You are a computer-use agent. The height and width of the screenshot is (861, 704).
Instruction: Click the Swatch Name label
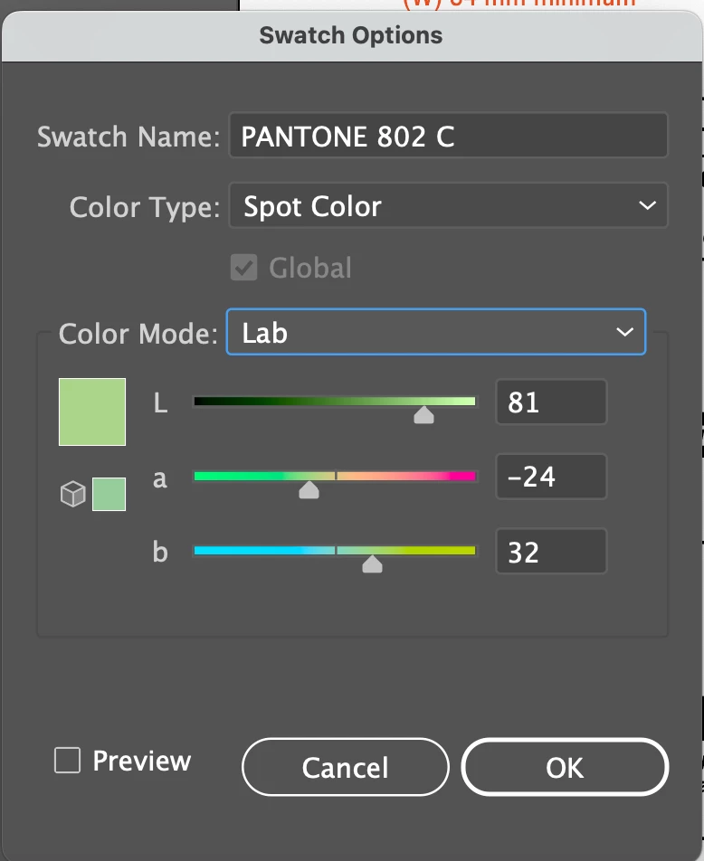128,137
